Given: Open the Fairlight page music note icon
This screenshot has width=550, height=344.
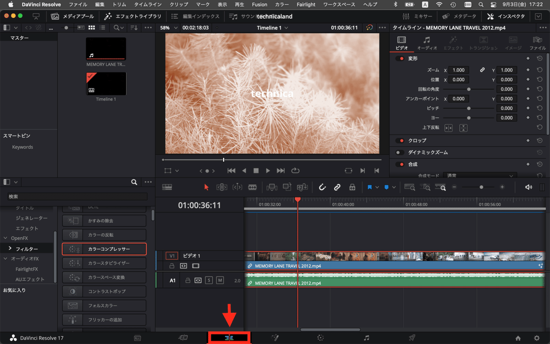Looking at the screenshot, I should (366, 338).
